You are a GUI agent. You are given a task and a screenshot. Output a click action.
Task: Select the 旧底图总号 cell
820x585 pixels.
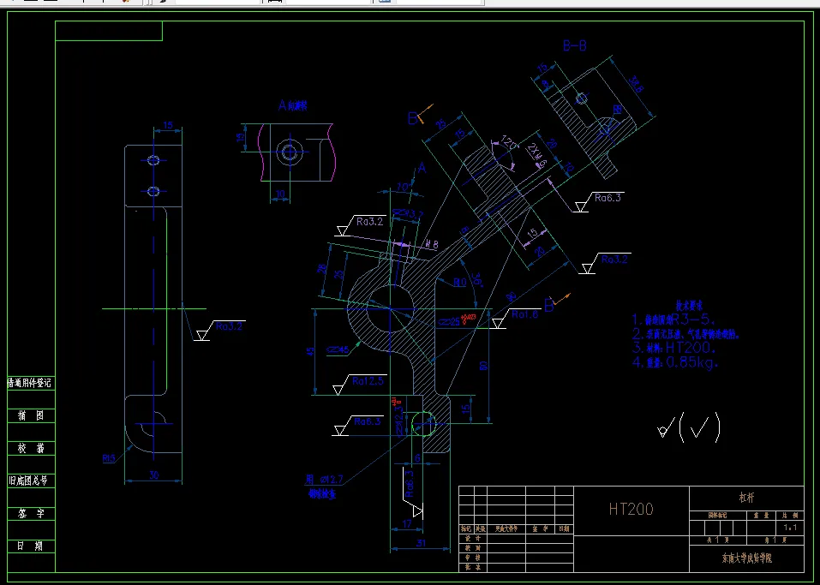(x=31, y=481)
